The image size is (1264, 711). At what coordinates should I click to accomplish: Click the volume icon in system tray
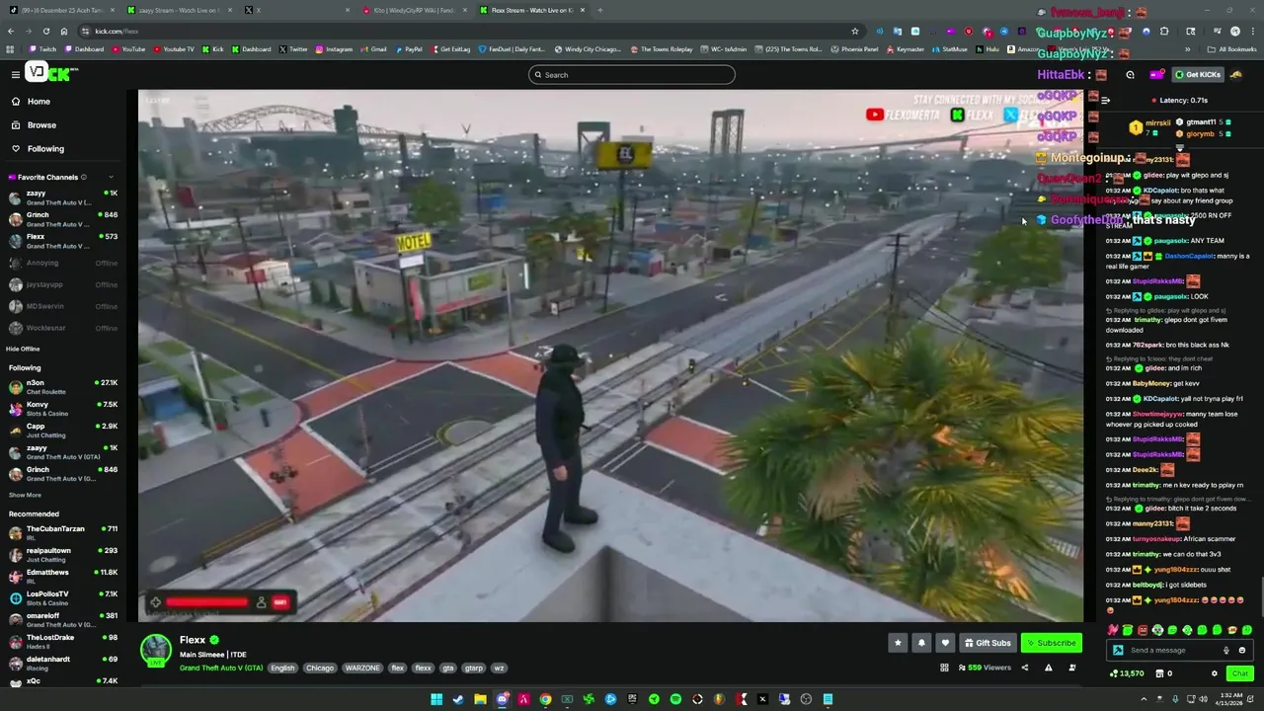(x=1202, y=699)
